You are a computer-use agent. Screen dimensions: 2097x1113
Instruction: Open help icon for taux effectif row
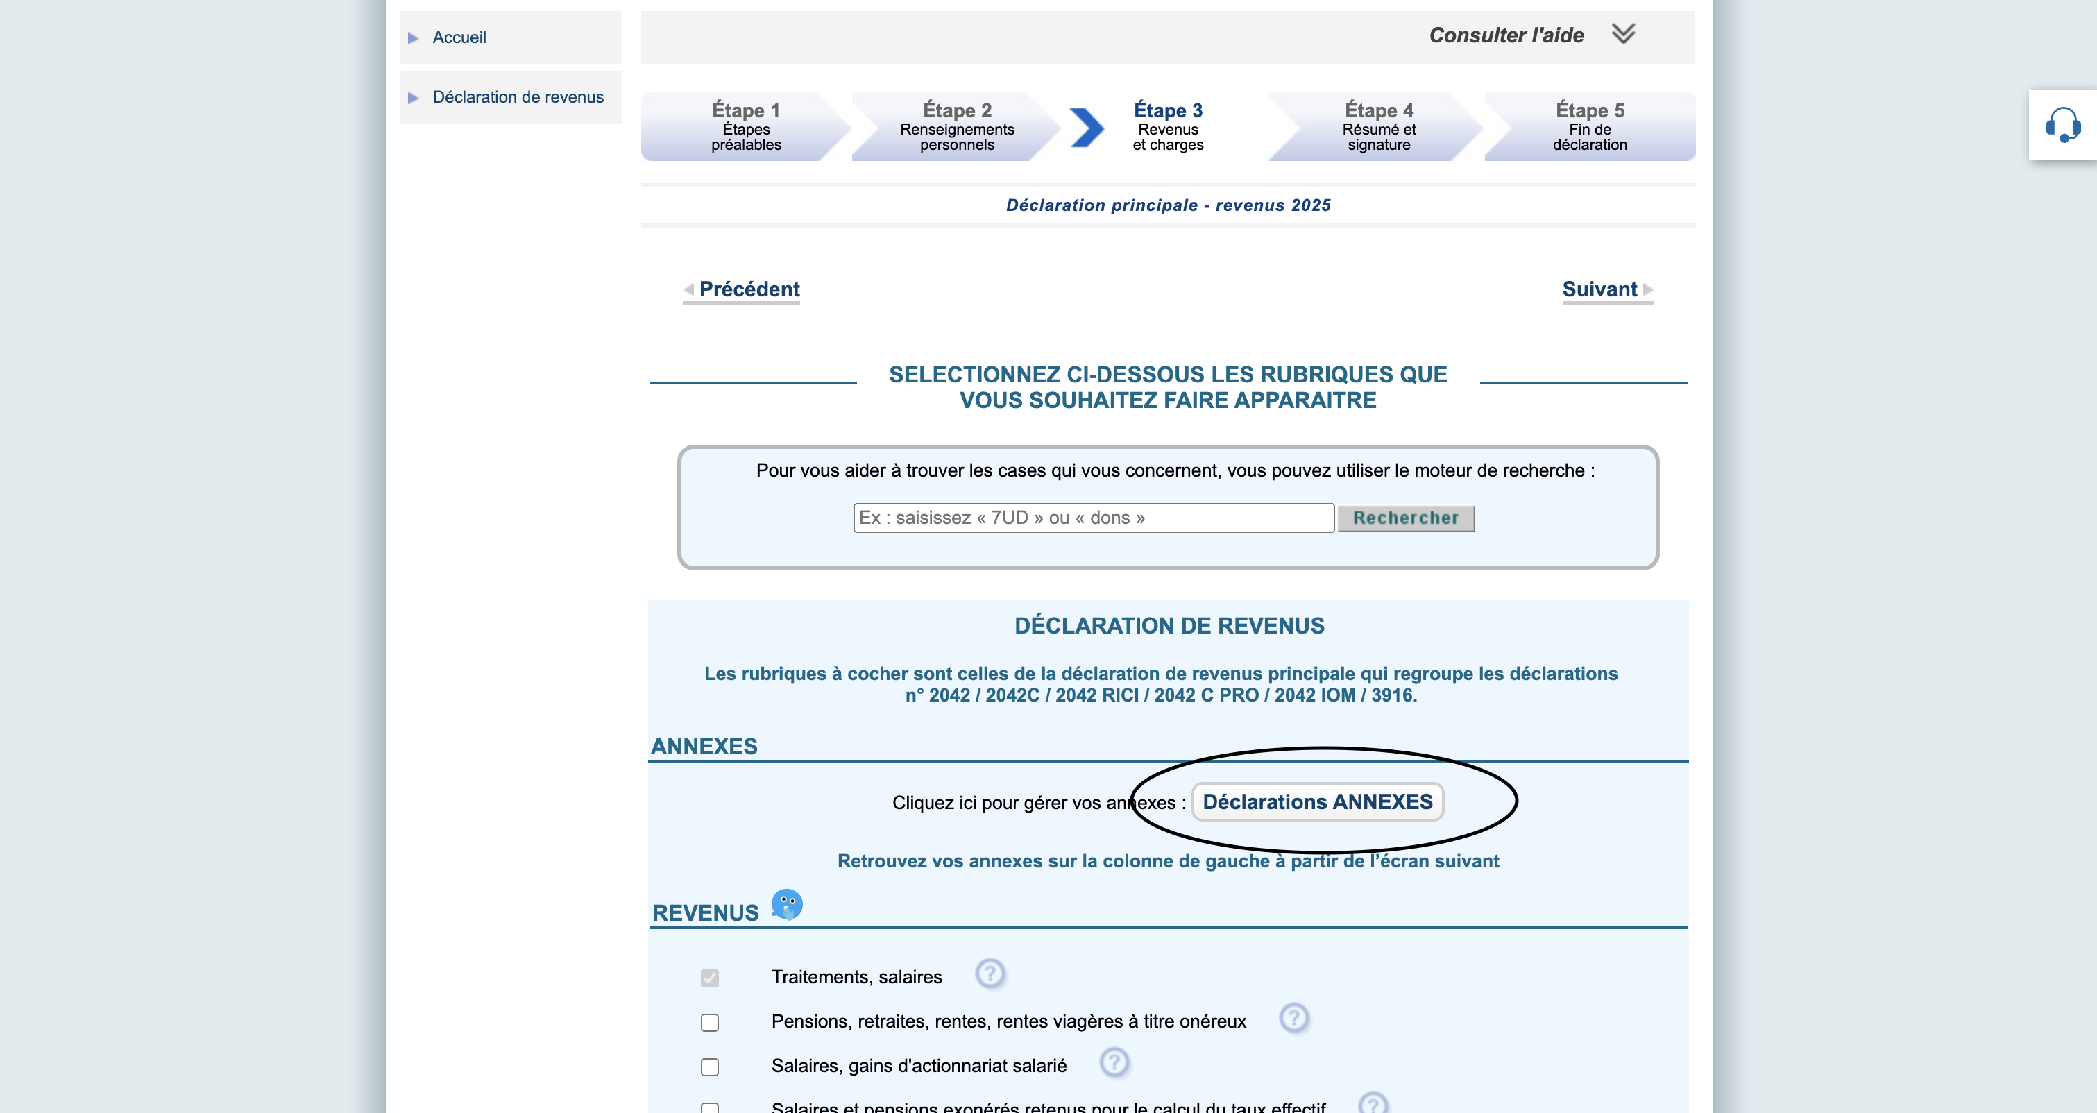[x=1373, y=1103]
